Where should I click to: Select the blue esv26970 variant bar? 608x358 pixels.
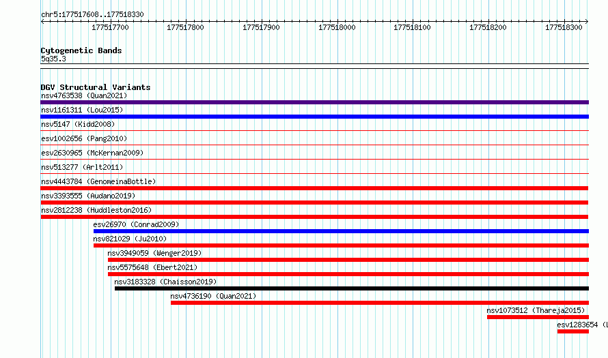(341, 231)
